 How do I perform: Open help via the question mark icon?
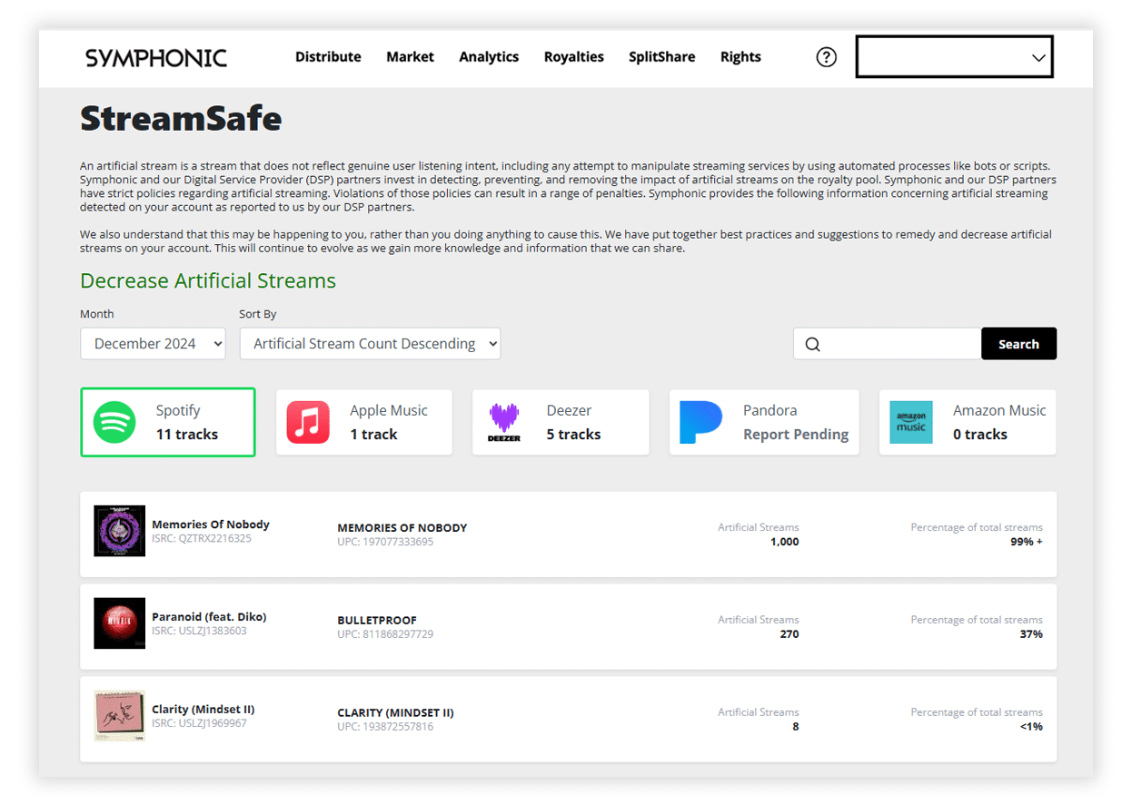coord(826,56)
